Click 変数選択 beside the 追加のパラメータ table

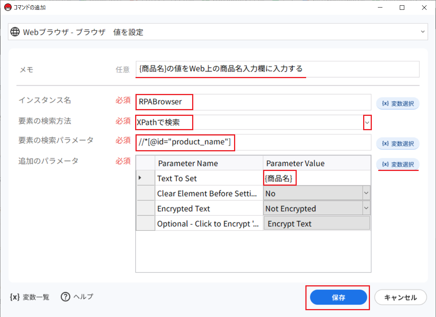[398, 164]
